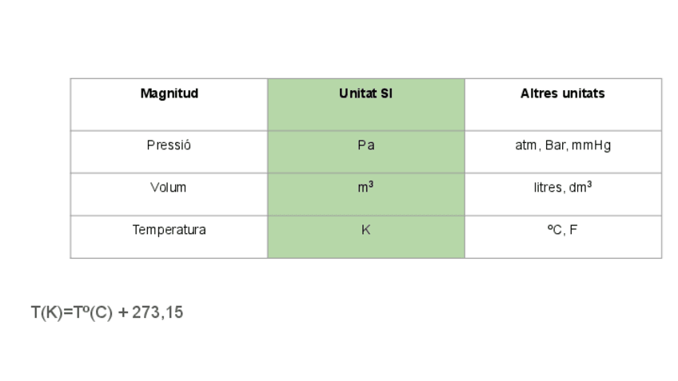Screen dimensions: 678x381
Task: Click the F unit in temperature row
Action: pos(573,230)
